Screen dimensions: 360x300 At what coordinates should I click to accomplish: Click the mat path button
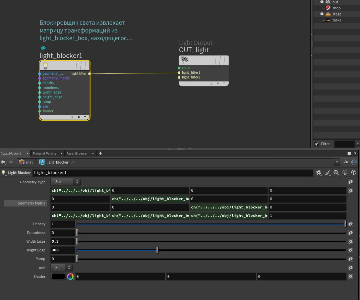(26, 162)
